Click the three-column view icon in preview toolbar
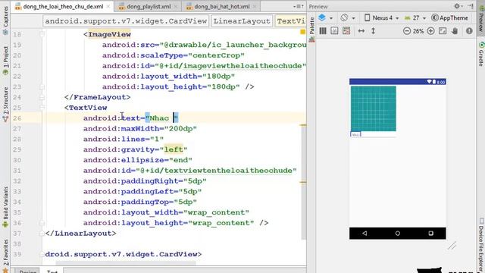 [x=323, y=31]
